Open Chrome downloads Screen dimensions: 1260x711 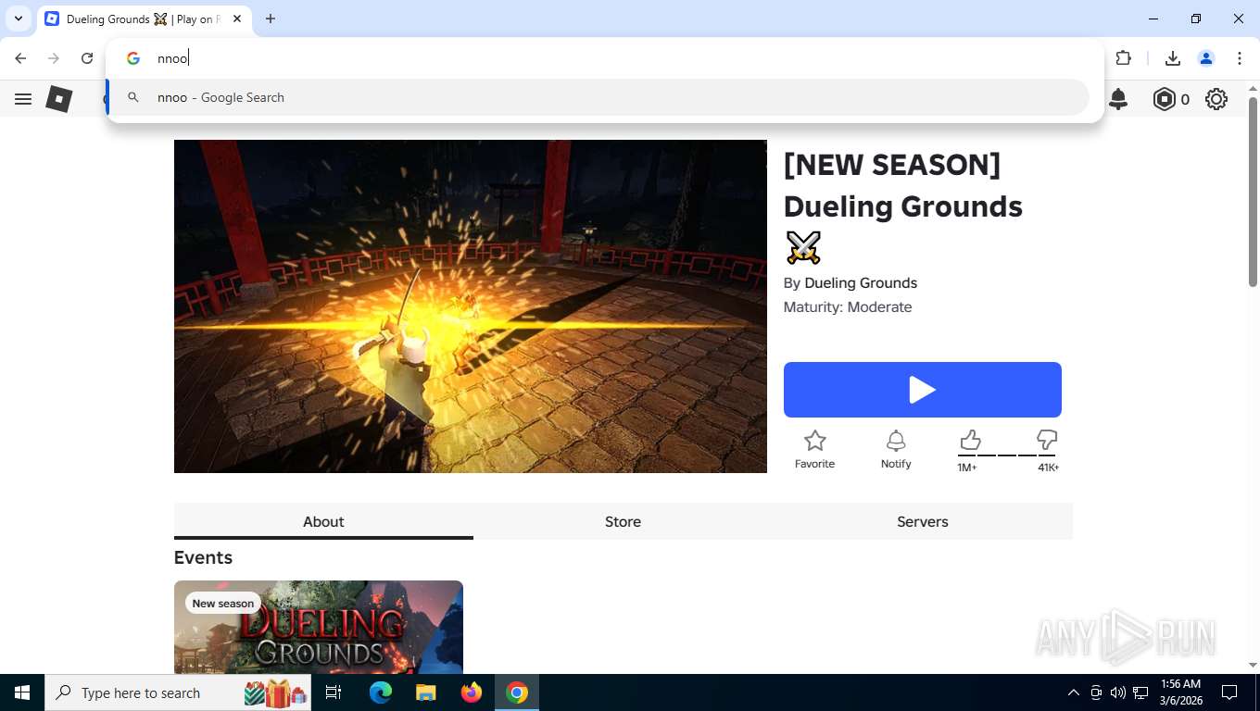(1172, 58)
